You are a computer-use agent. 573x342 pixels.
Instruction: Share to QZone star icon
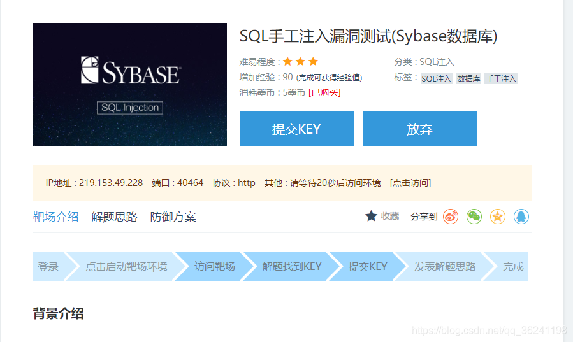497,217
